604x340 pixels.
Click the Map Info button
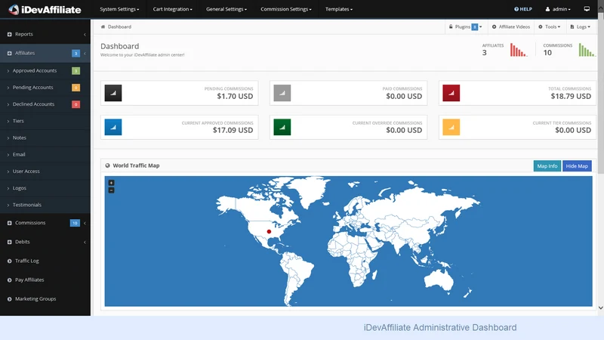pyautogui.click(x=547, y=165)
